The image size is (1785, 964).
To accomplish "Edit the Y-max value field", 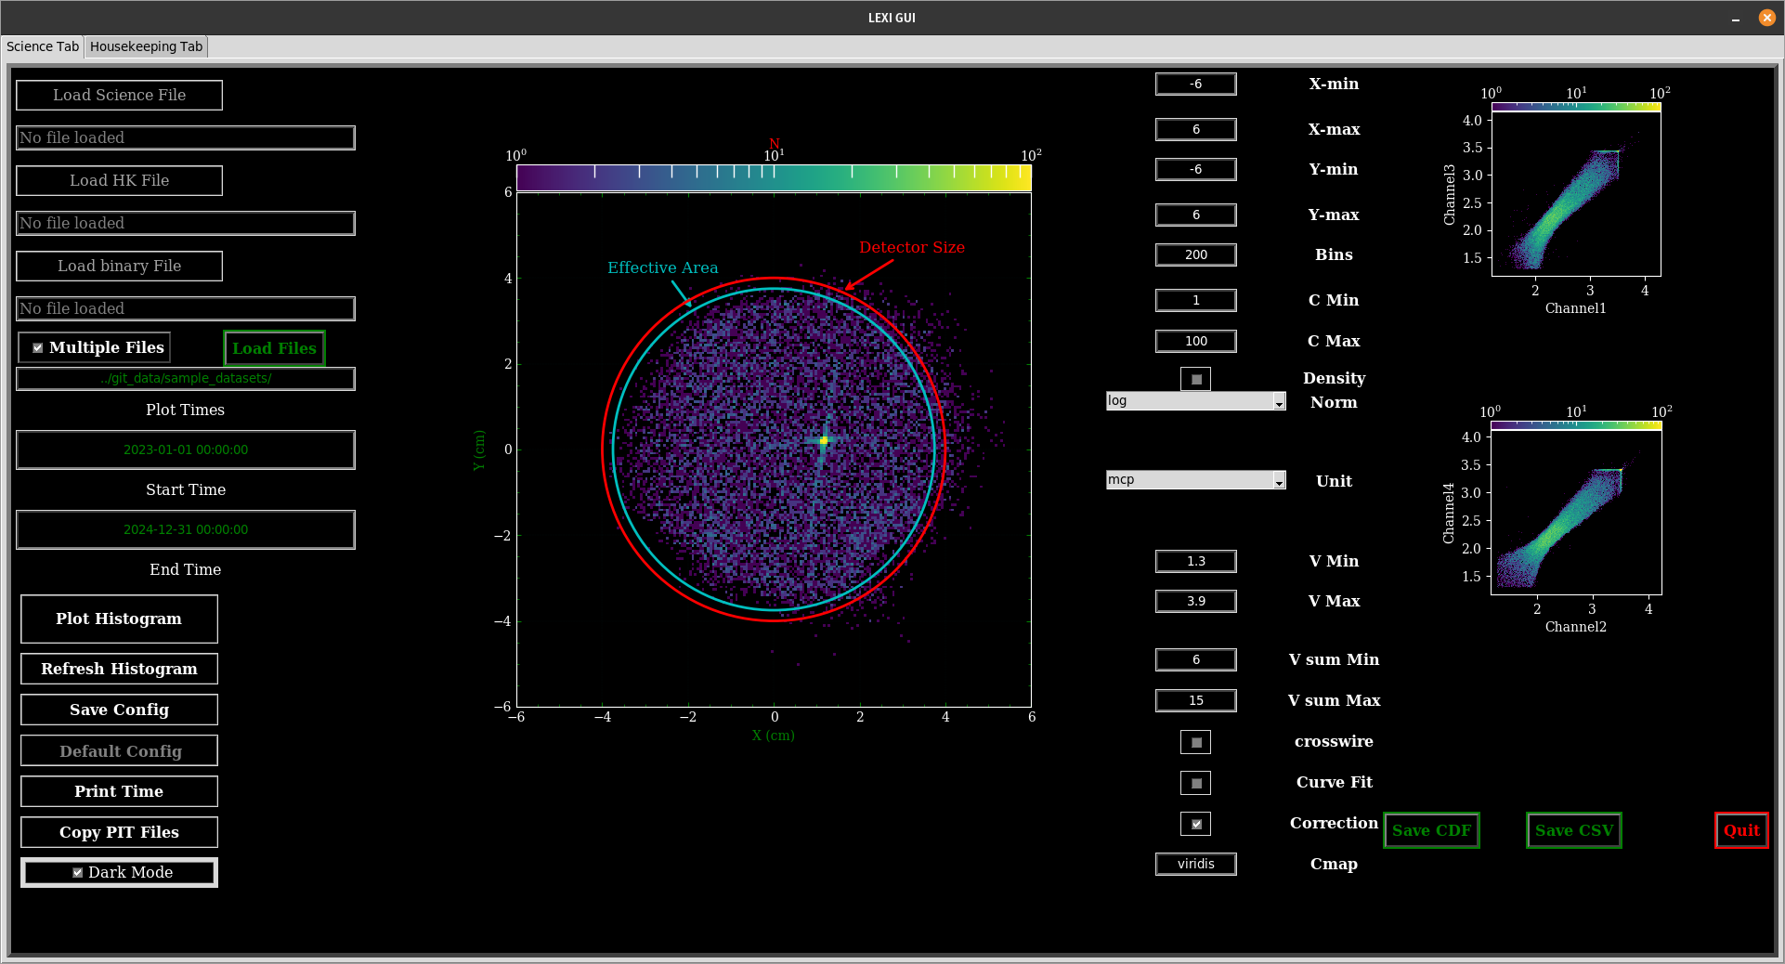I will pos(1195,215).
